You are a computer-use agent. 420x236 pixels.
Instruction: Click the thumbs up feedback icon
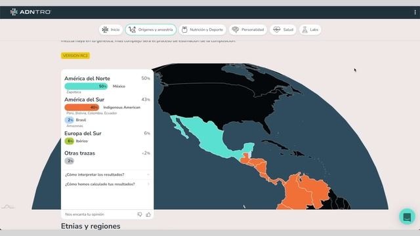pyautogui.click(x=148, y=214)
